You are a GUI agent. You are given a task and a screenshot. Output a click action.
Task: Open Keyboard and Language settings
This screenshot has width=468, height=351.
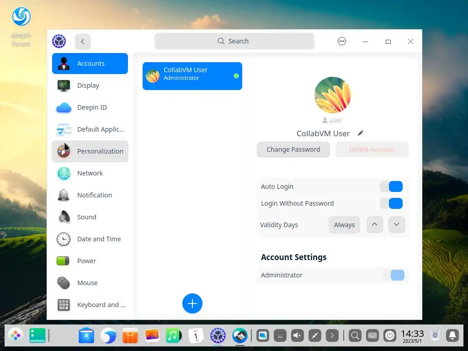(90, 305)
